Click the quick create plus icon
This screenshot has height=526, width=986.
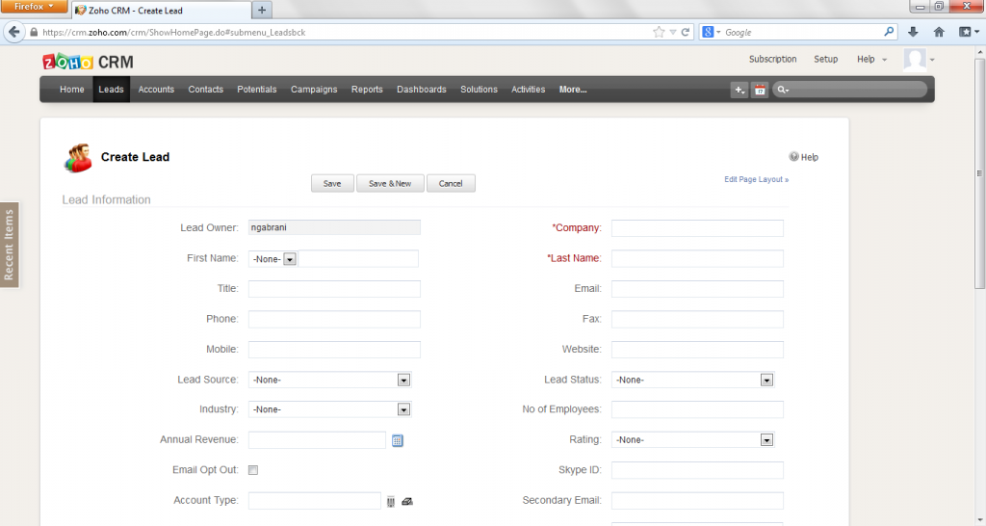pyautogui.click(x=739, y=90)
